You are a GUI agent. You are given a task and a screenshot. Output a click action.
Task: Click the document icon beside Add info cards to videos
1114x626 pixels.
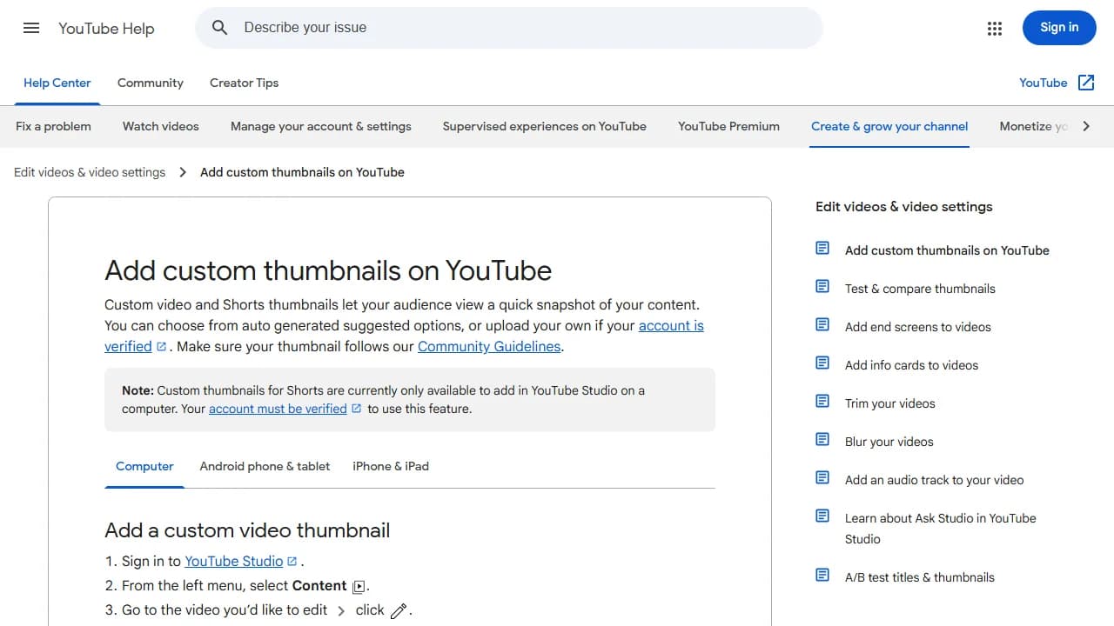(822, 363)
